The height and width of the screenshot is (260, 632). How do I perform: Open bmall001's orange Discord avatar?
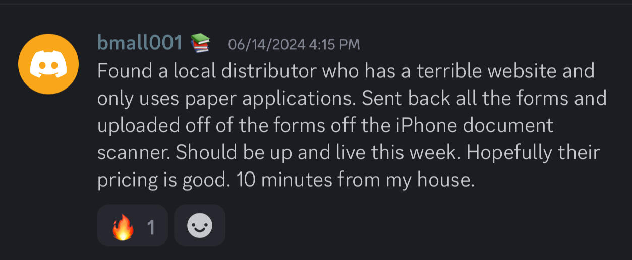(48, 64)
